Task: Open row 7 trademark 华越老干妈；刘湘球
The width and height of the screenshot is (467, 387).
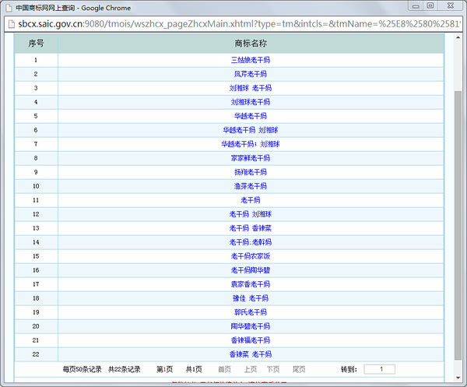Action: pos(251,144)
